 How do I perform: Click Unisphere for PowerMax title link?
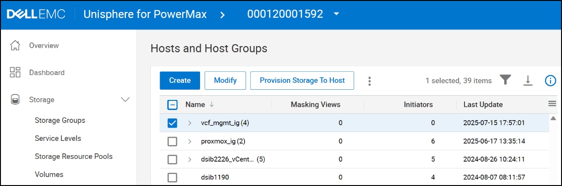(x=145, y=14)
